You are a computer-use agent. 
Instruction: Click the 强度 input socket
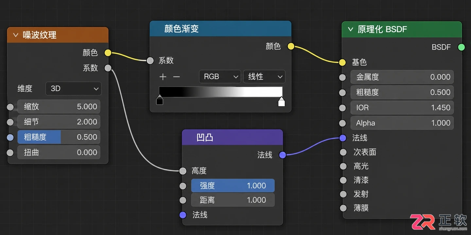point(183,186)
